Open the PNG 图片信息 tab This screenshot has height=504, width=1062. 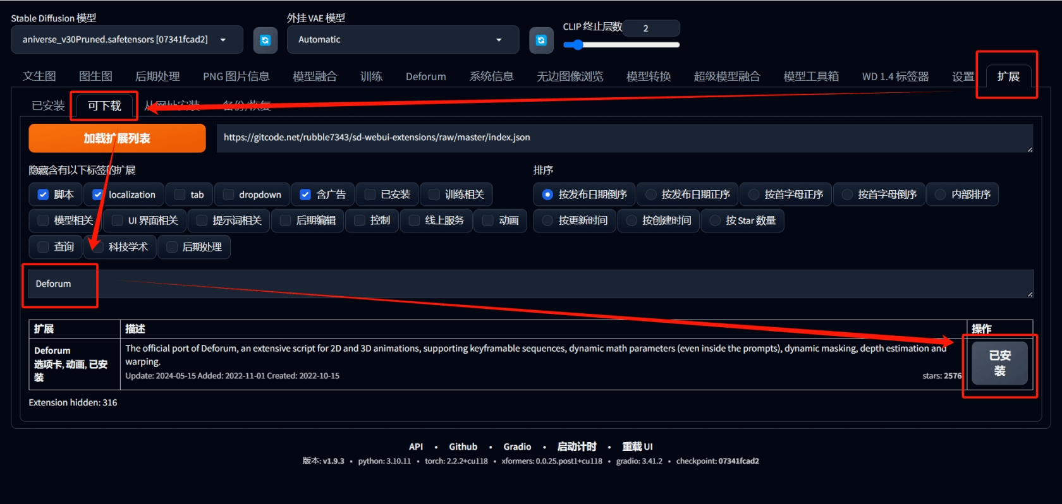[236, 76]
